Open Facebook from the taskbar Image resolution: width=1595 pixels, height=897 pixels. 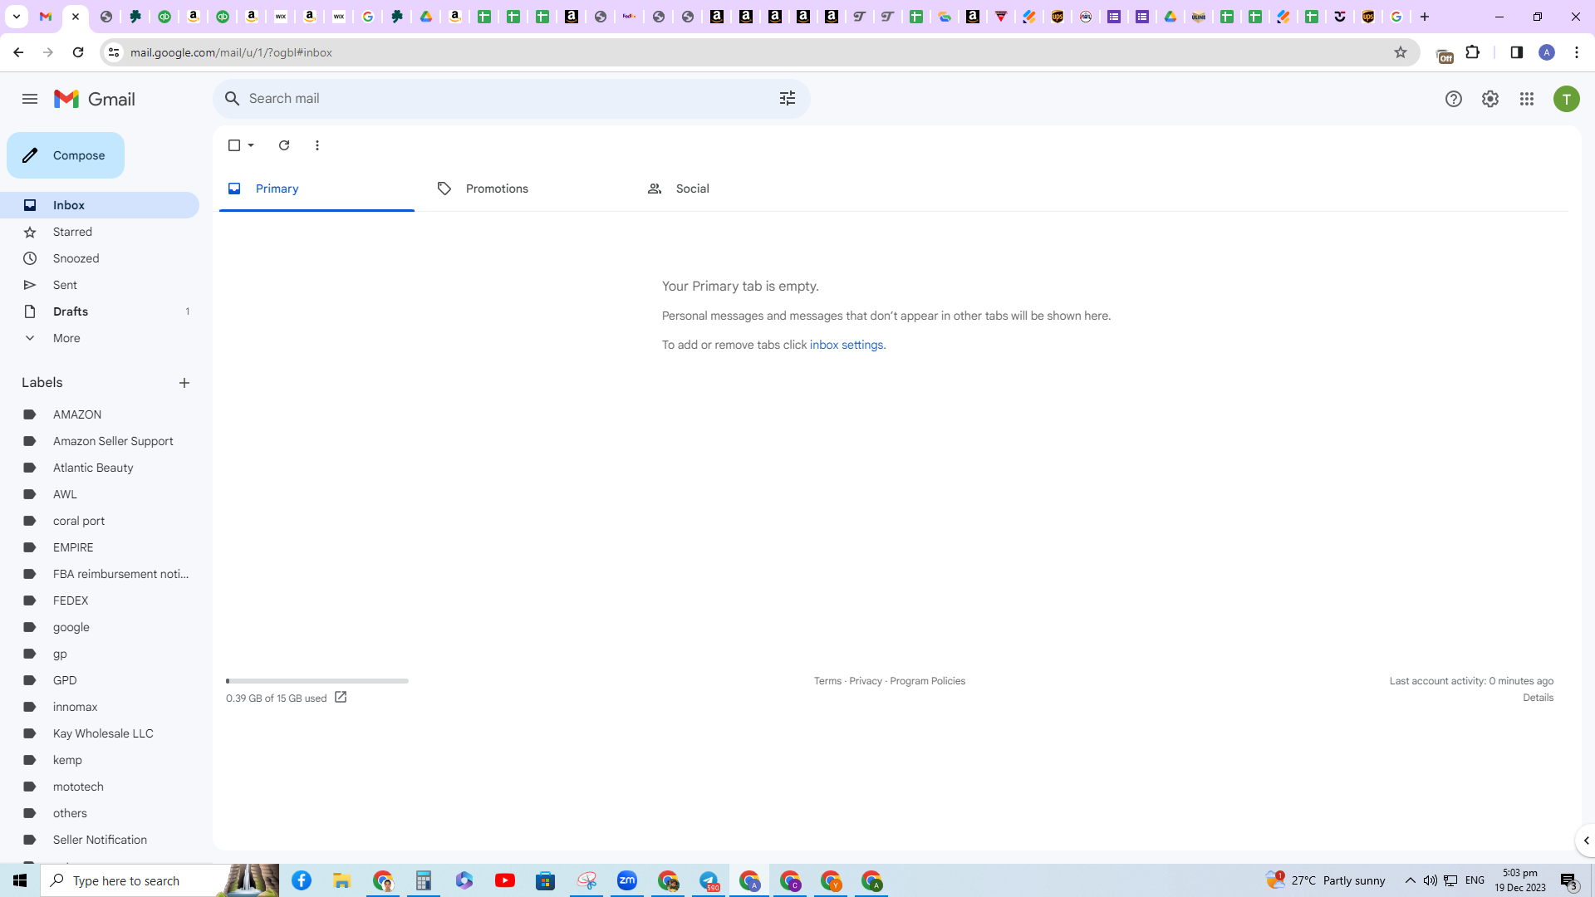click(x=302, y=880)
